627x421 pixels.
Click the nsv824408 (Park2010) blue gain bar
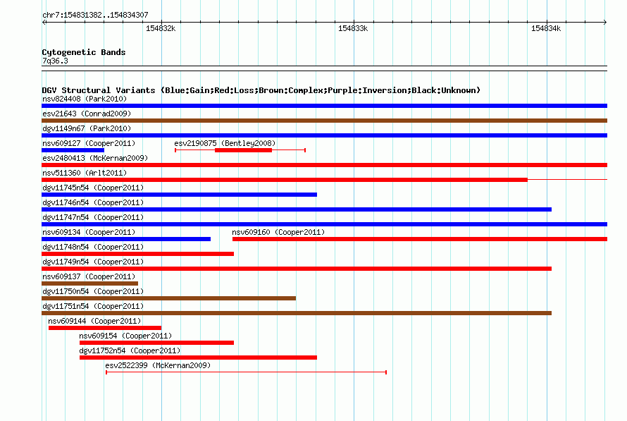324,106
